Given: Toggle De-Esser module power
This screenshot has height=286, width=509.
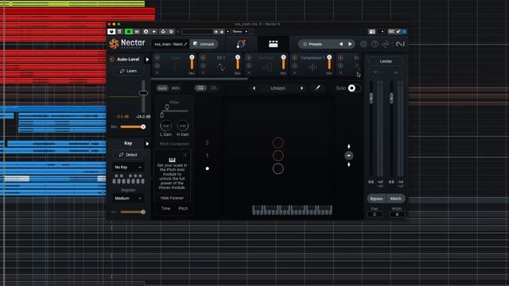Looking at the screenshot, I should [x=249, y=58].
